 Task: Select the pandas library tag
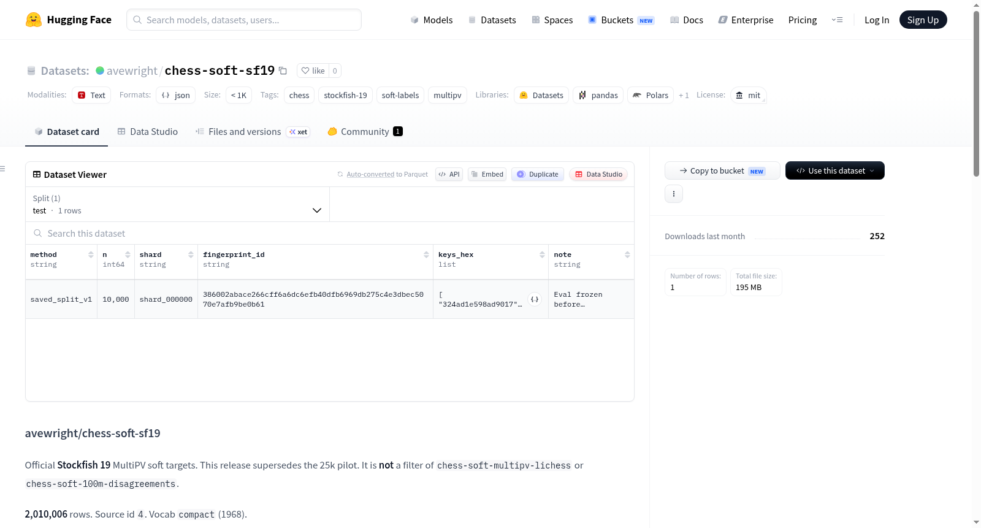point(598,95)
